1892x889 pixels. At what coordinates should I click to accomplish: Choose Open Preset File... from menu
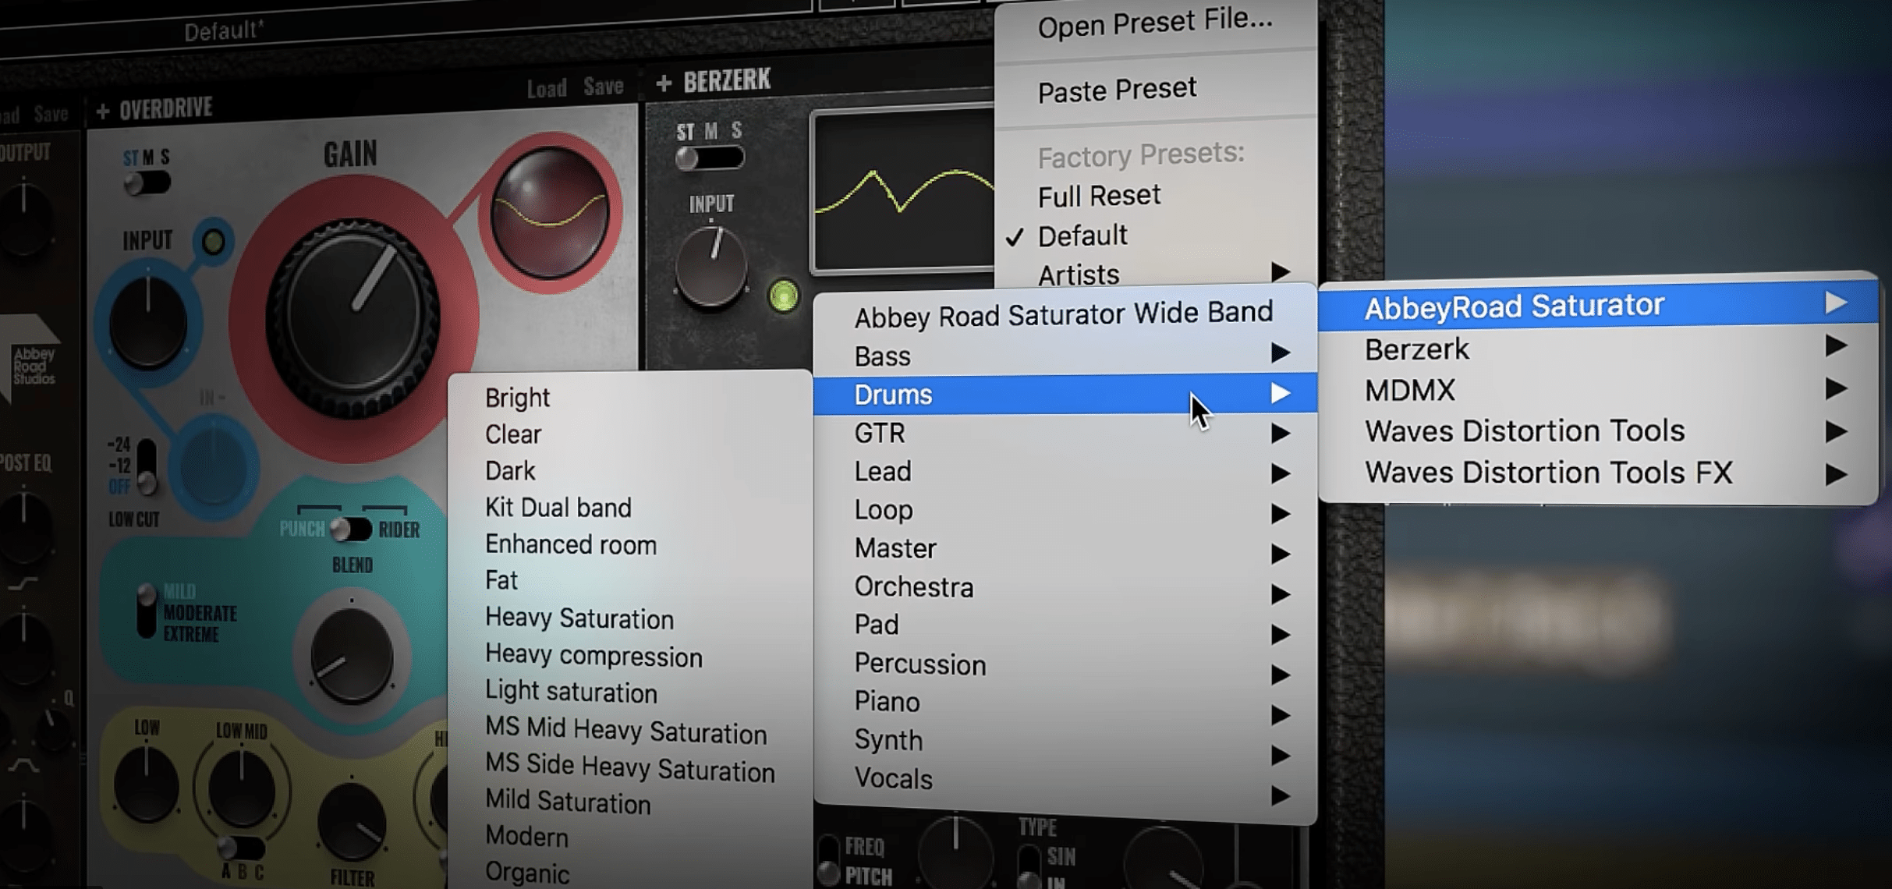point(1155,23)
